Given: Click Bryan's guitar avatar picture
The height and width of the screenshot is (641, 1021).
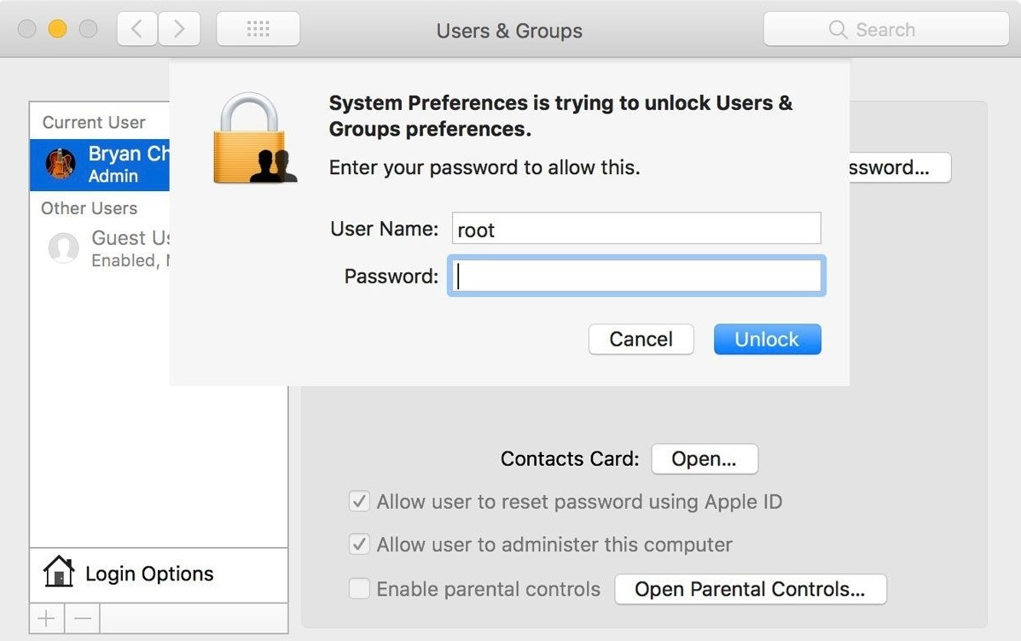Looking at the screenshot, I should 61,163.
